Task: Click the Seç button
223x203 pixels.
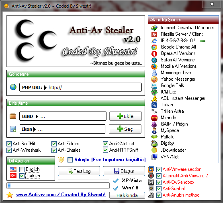Action: [125, 129]
